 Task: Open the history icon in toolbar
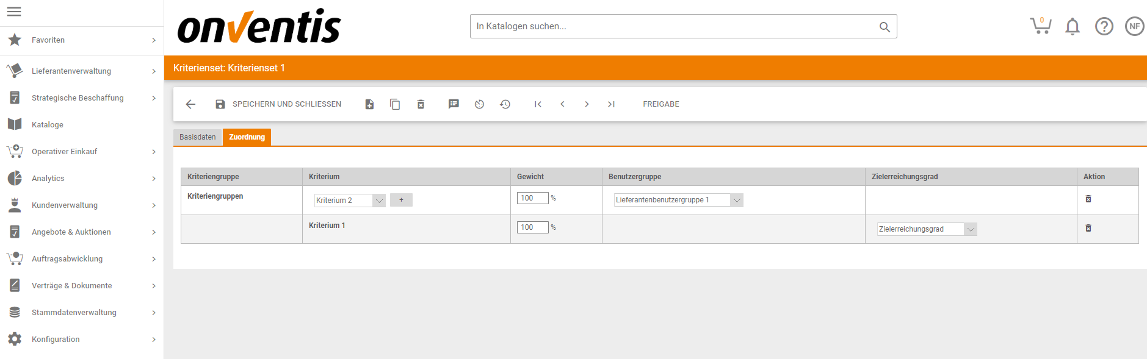[505, 104]
